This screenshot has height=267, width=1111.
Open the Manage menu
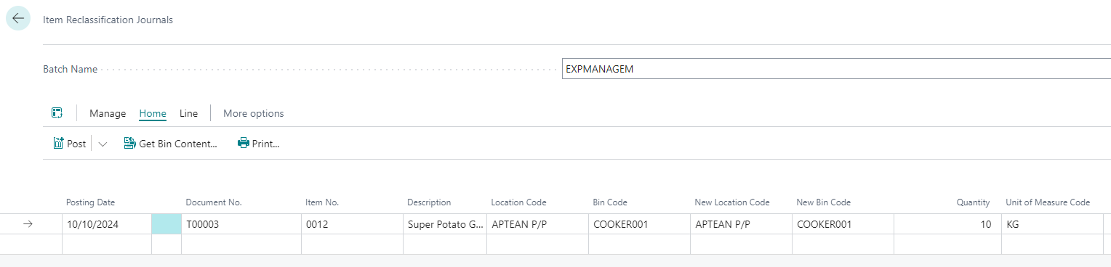coord(108,113)
